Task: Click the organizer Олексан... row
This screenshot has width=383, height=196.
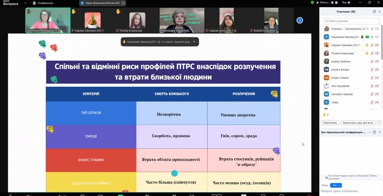Action: pos(351,29)
